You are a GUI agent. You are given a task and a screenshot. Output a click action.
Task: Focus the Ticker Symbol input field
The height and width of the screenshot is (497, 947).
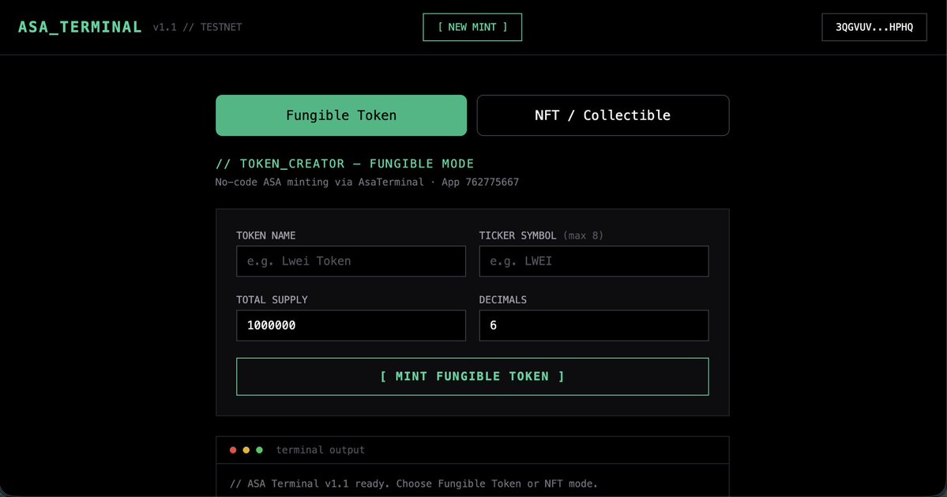click(594, 261)
